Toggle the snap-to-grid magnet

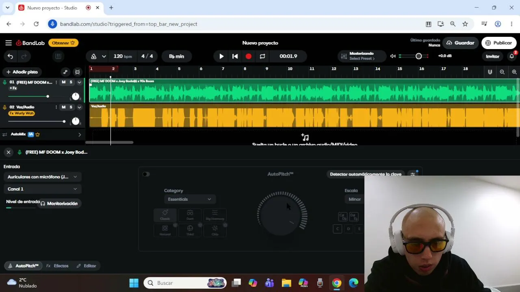point(490,72)
